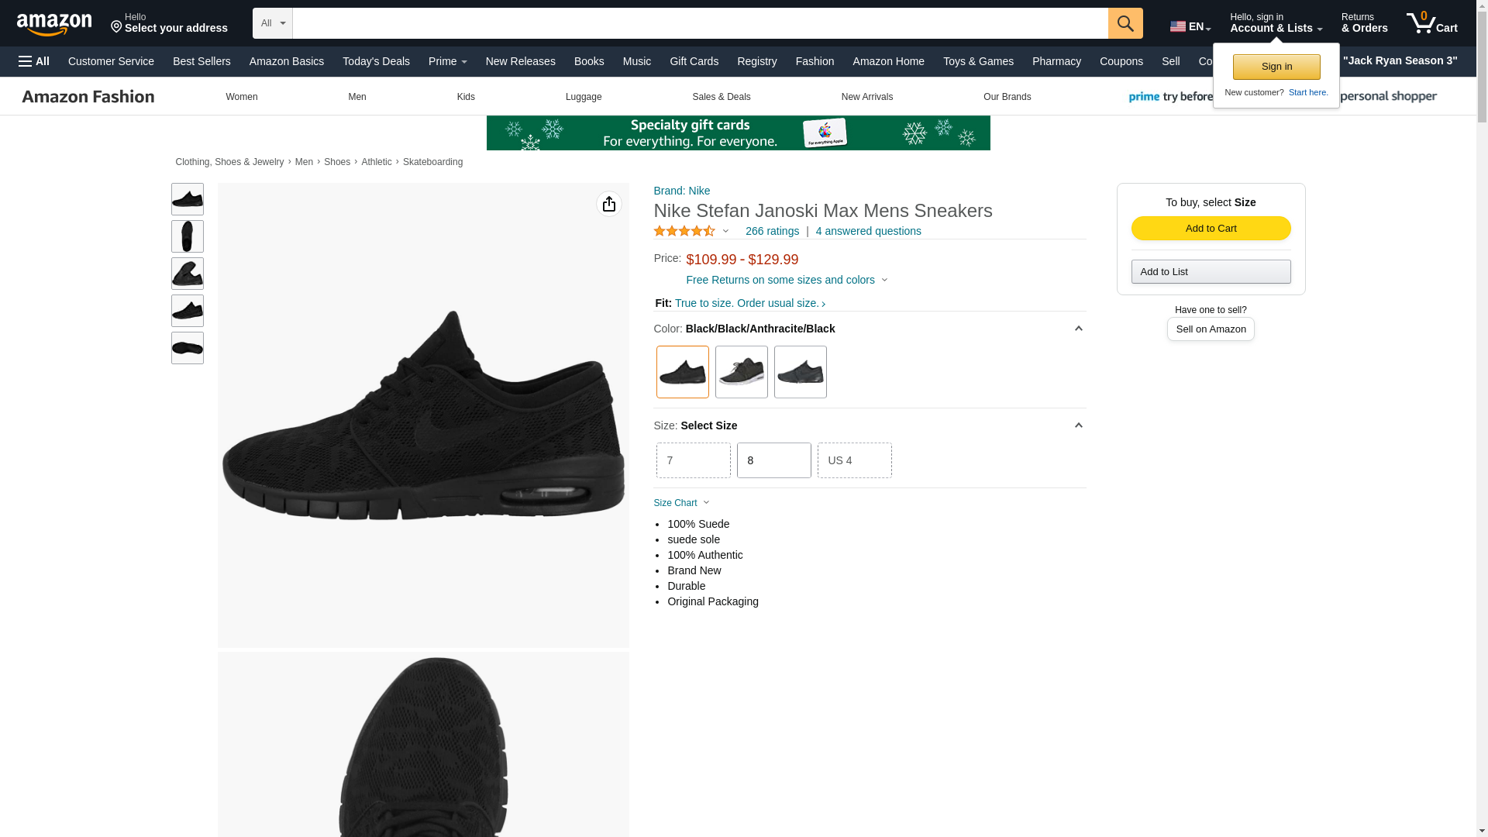
Task: Select the Women fashion tab
Action: pyautogui.click(x=241, y=97)
